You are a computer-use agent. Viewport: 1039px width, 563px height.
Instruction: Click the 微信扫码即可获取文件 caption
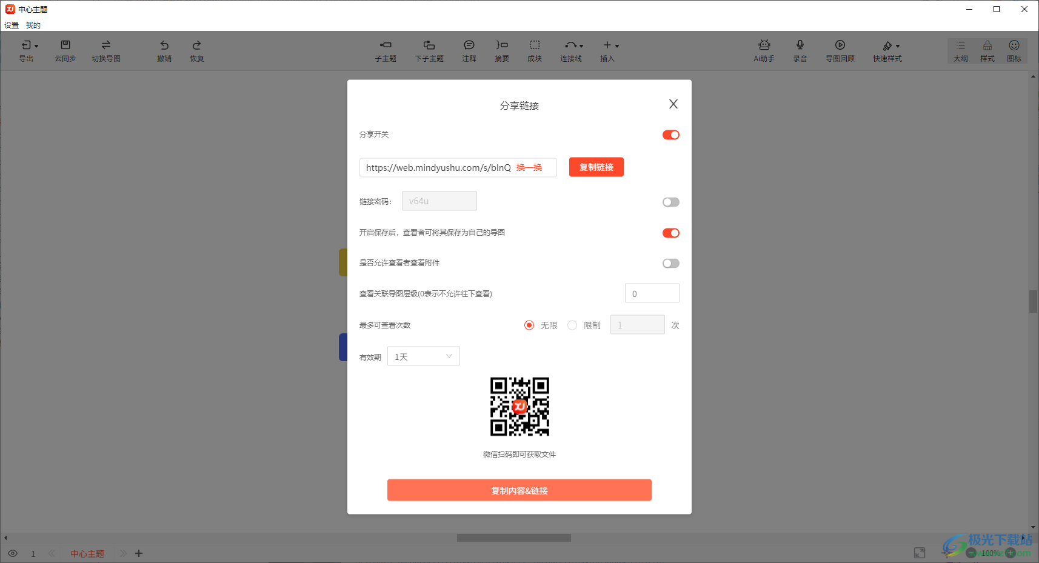click(x=519, y=455)
